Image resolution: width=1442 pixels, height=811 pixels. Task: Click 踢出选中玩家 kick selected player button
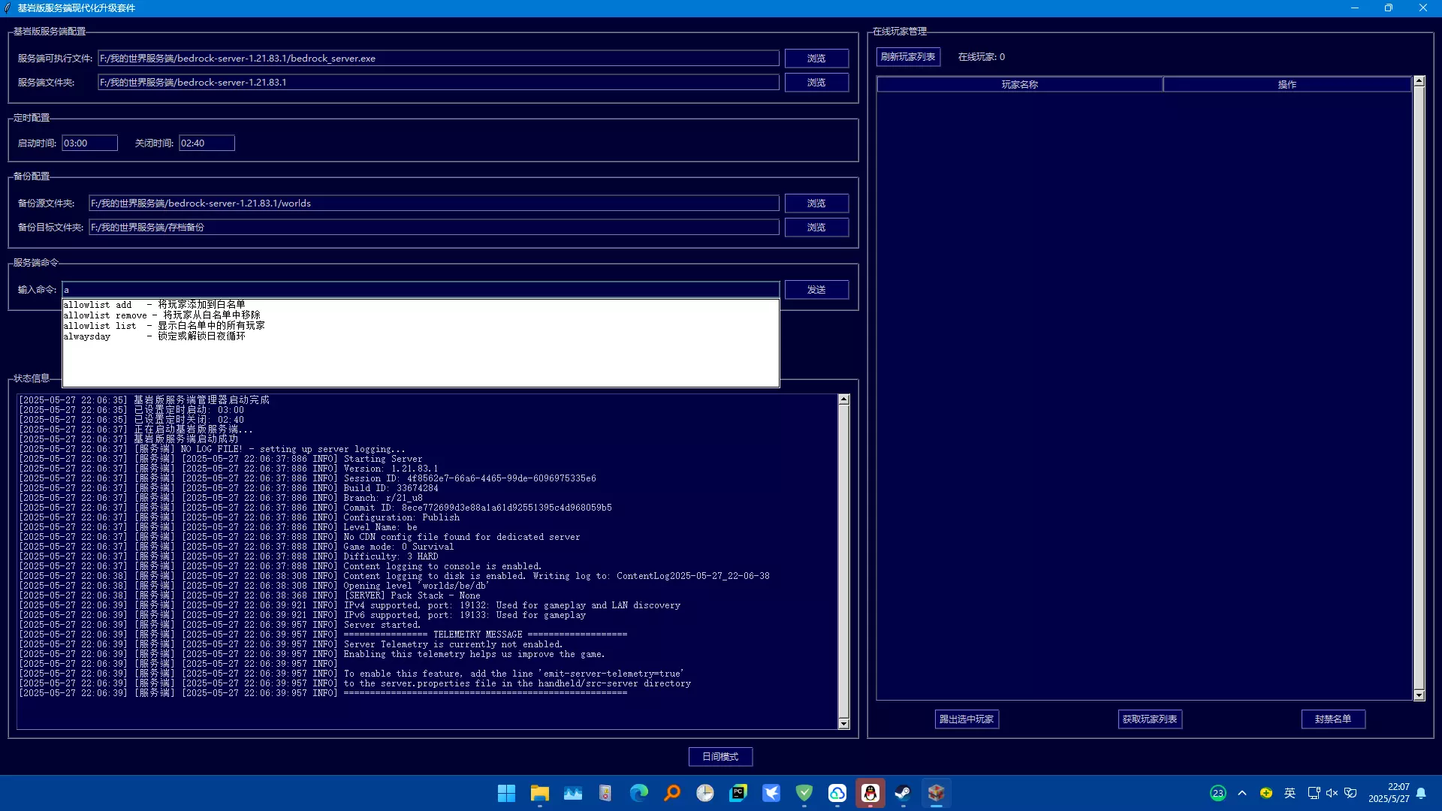coord(967,719)
